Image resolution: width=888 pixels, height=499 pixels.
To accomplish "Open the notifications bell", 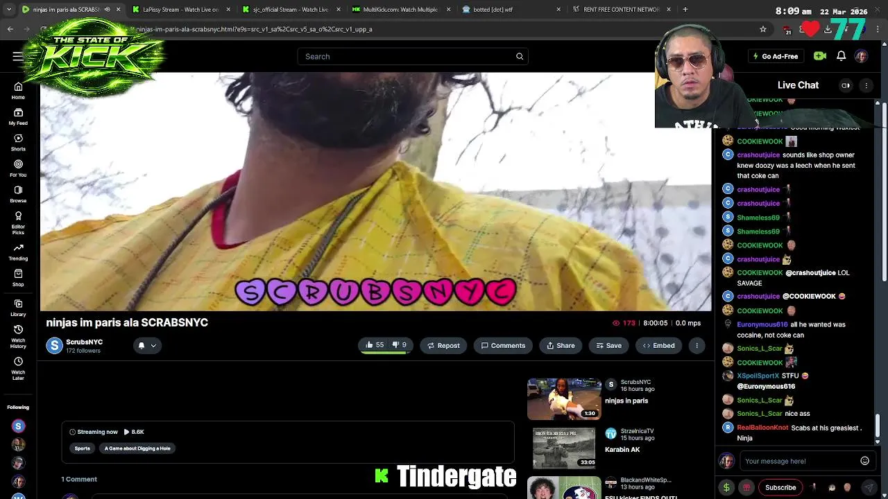I will [841, 56].
